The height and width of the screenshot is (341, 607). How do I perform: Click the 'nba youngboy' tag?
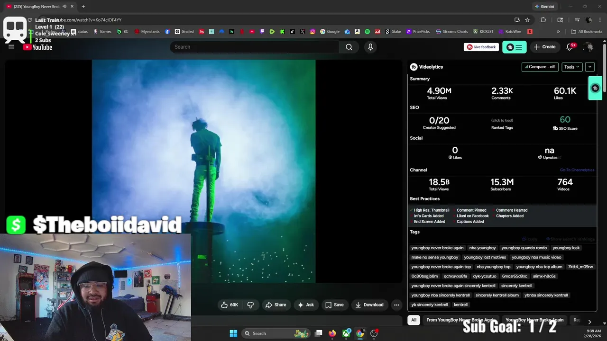click(482, 248)
